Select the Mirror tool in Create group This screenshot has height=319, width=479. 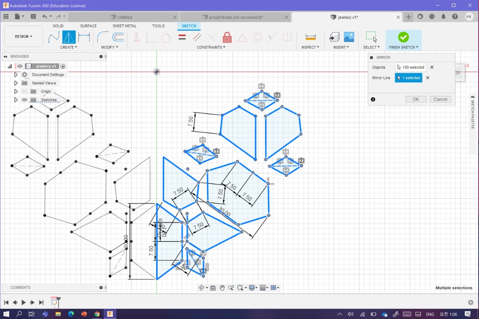(x=69, y=37)
